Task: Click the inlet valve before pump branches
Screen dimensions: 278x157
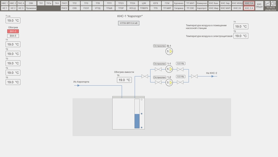Action: point(145,76)
